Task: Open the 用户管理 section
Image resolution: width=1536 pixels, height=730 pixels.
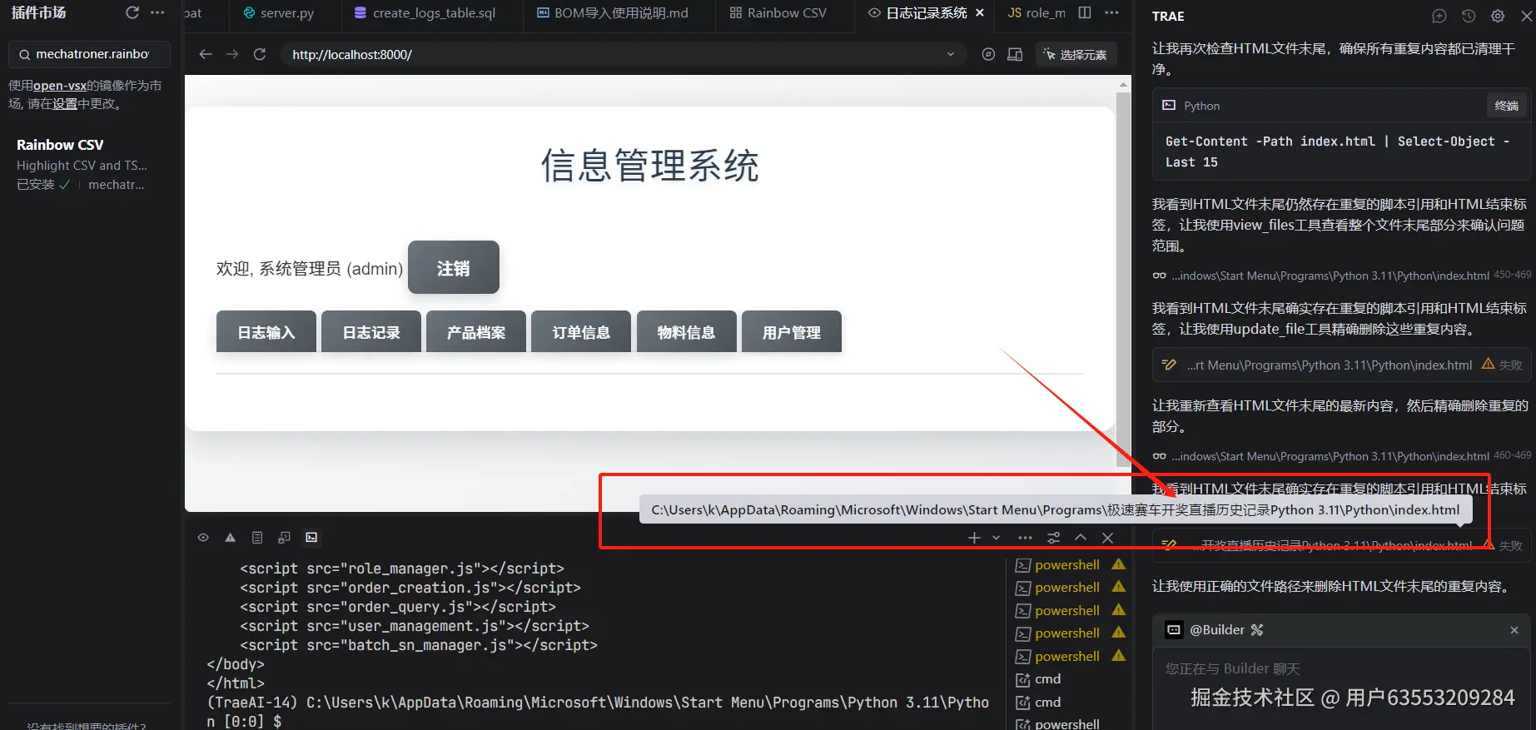Action: (792, 331)
